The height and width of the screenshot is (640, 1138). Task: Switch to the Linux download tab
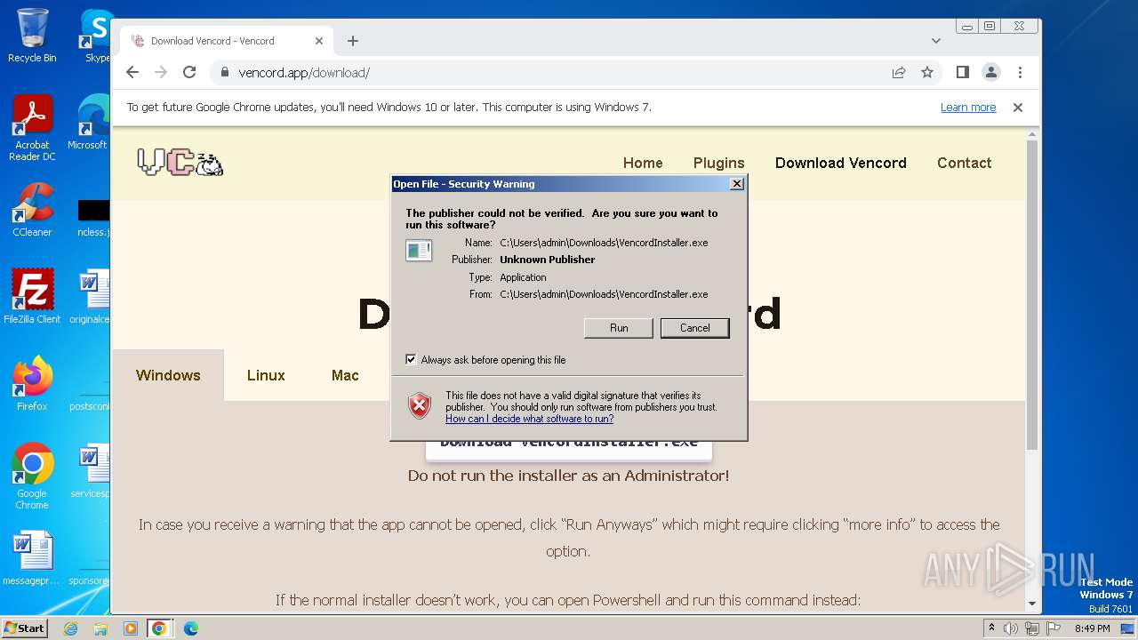[266, 375]
